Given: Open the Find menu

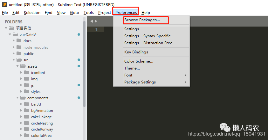Looking at the screenshot, I should coord(49,13).
